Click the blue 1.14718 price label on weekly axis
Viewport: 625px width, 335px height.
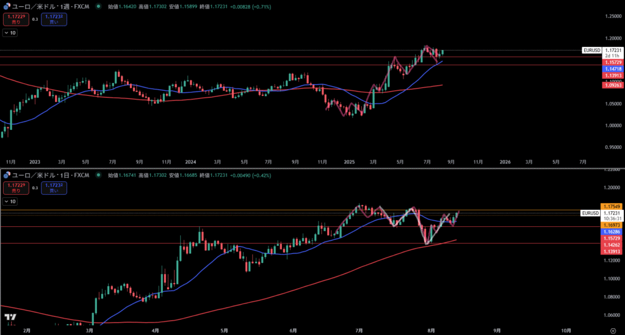point(613,69)
